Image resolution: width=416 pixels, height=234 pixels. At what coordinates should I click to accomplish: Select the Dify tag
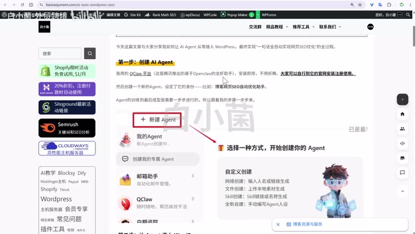click(x=82, y=173)
